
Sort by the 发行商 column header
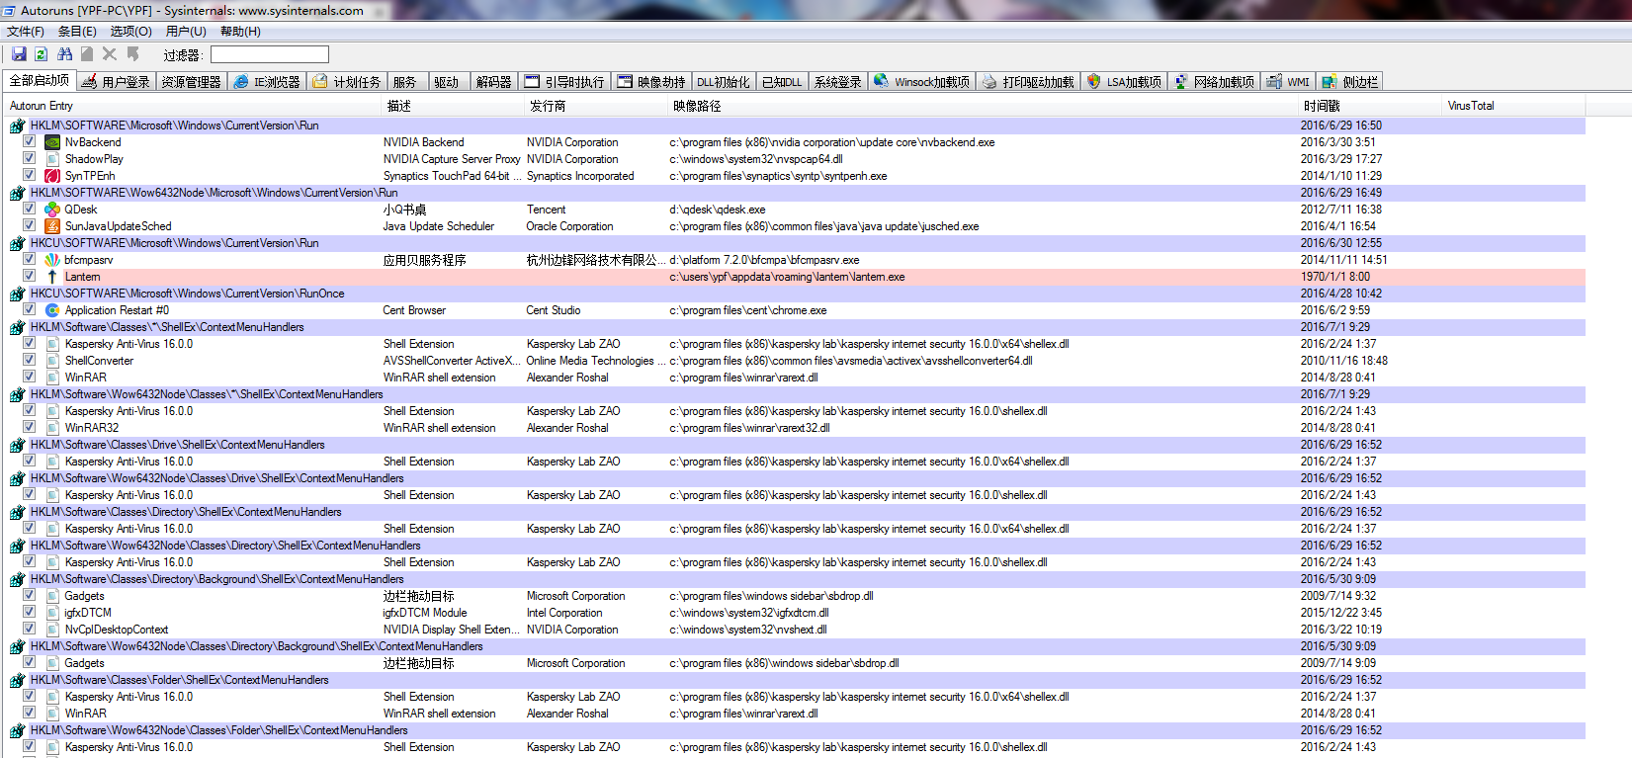[x=597, y=106]
